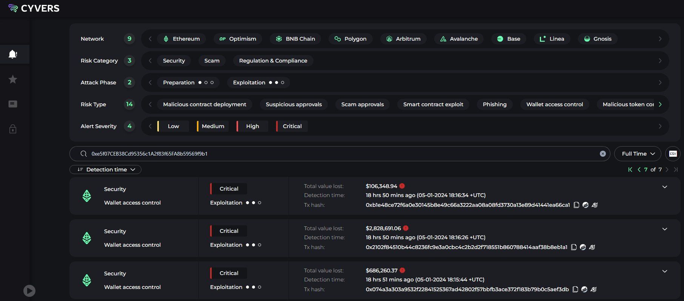Select the Exploitation attack phase chip
The image size is (684, 301).
pyautogui.click(x=258, y=83)
